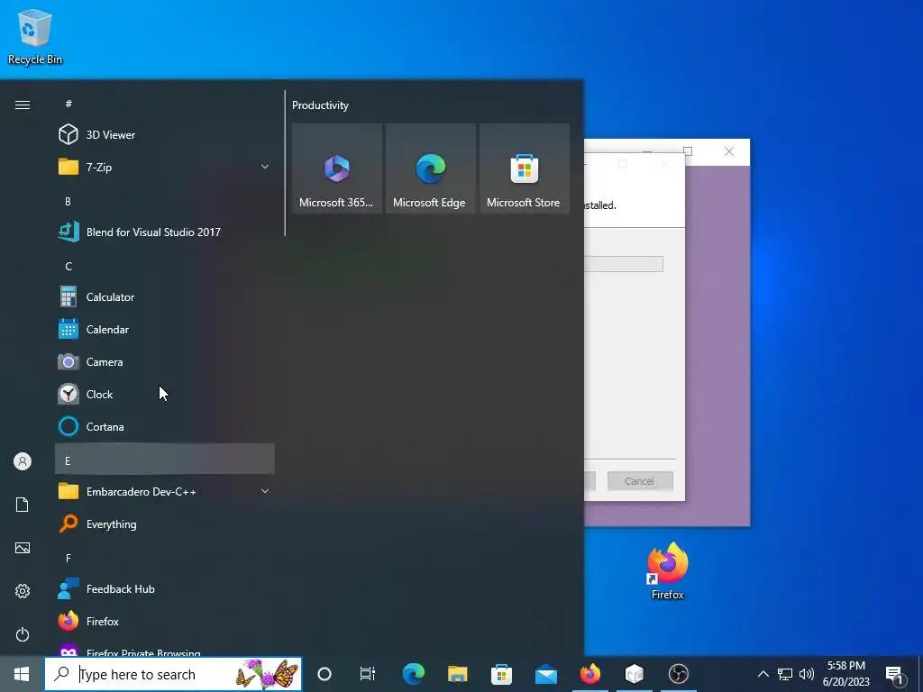Select the Recycle Bin desktop icon
Viewport: 923px width, 692px height.
pyautogui.click(x=35, y=36)
